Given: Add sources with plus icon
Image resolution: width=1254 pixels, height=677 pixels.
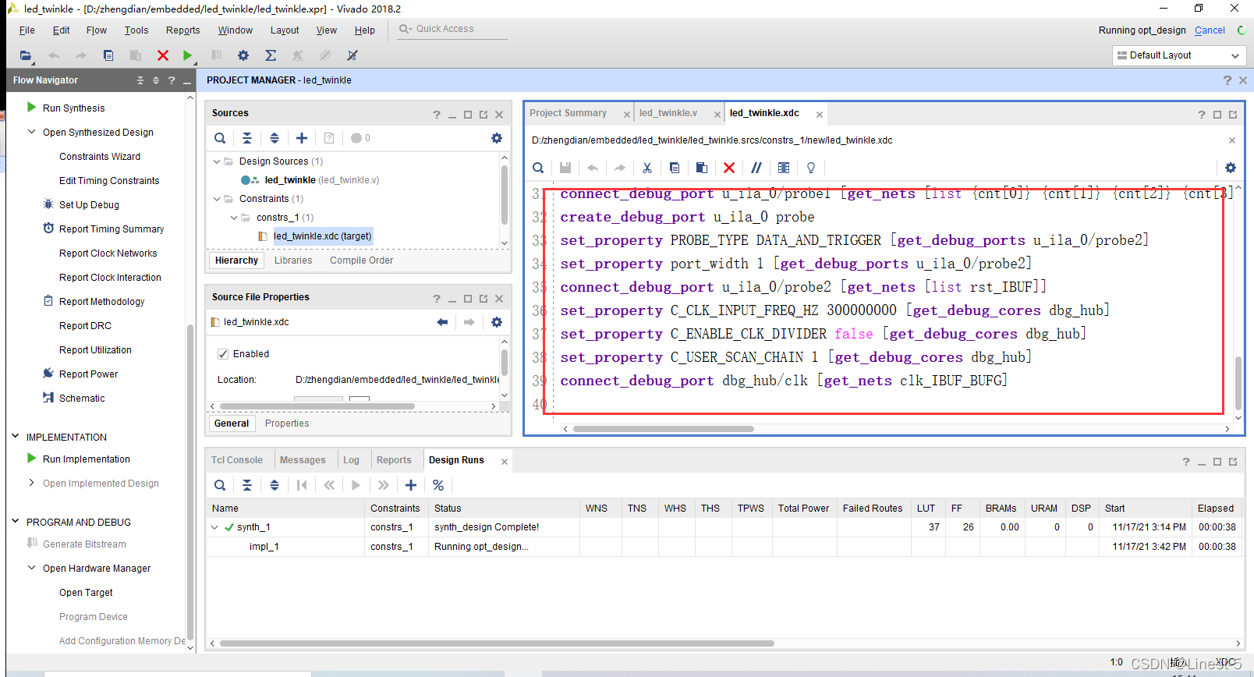Looking at the screenshot, I should (302, 138).
